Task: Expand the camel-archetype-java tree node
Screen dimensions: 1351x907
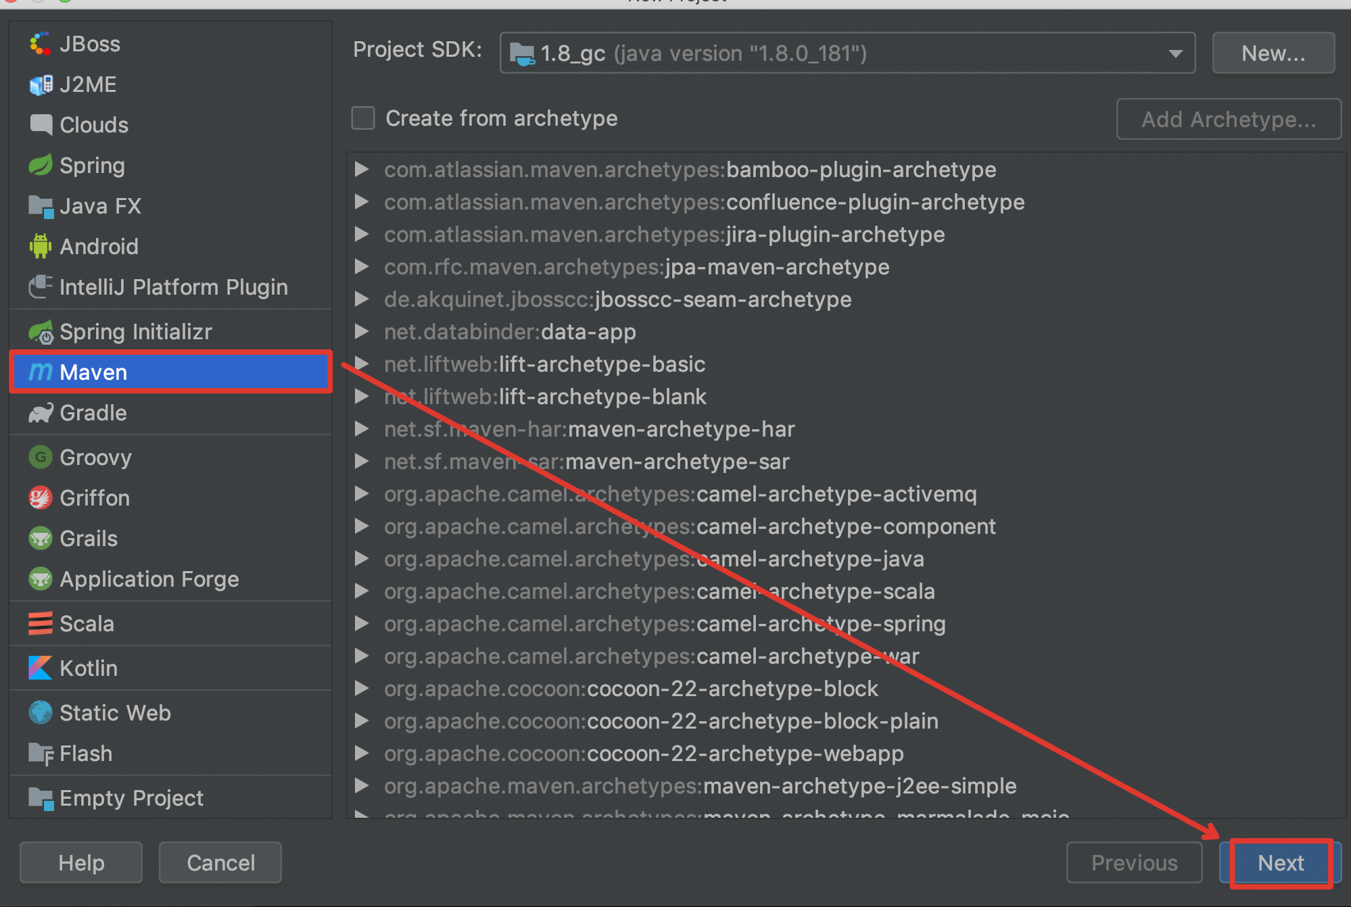Action: [x=362, y=559]
